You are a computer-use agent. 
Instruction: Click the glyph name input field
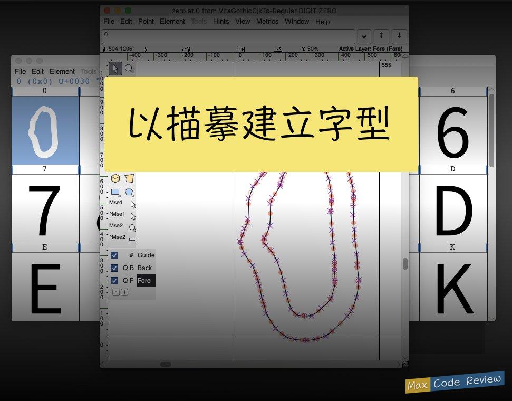(229, 36)
